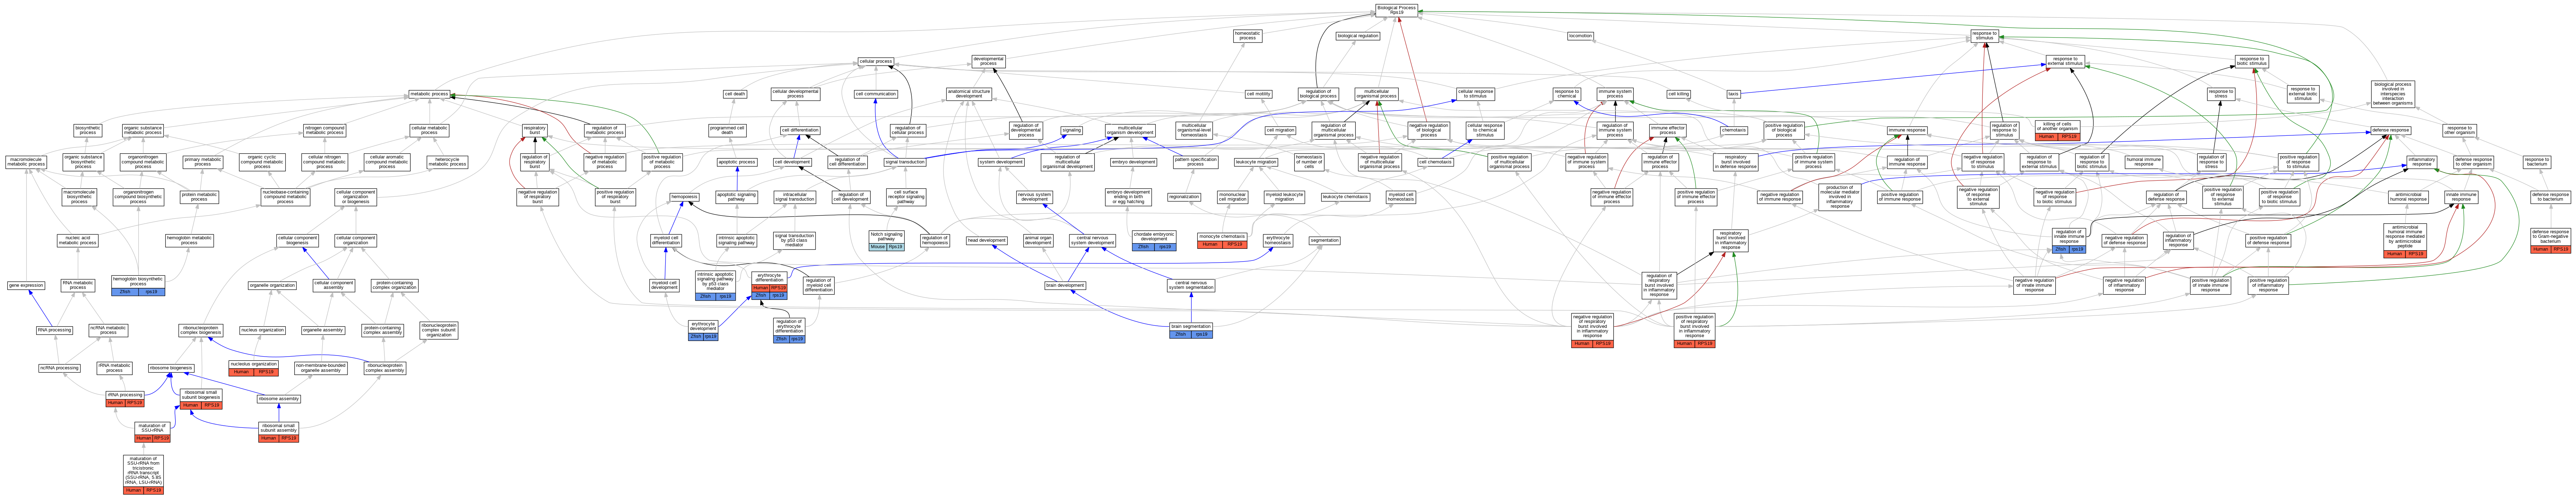This screenshot has height=498, width=2576.
Task: Select the "regionalization" node
Action: tap(1183, 197)
